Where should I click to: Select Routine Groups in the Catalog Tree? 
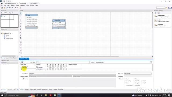pos(9,39)
